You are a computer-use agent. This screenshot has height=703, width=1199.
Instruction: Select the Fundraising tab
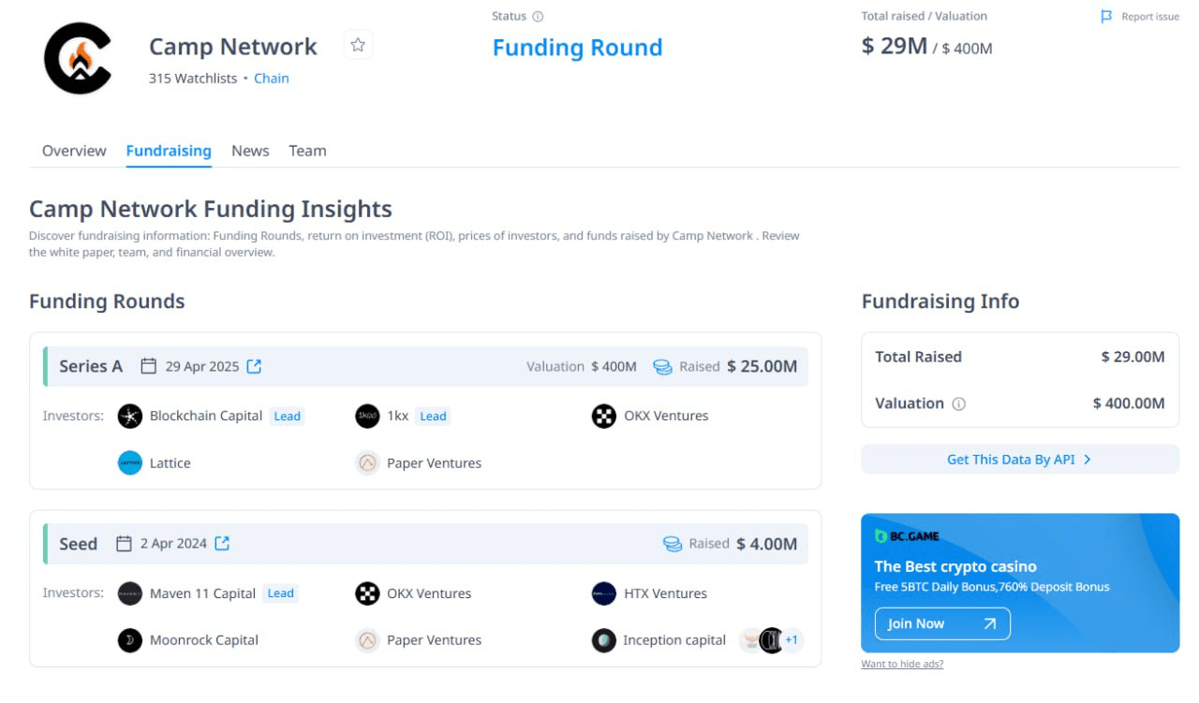(x=169, y=151)
